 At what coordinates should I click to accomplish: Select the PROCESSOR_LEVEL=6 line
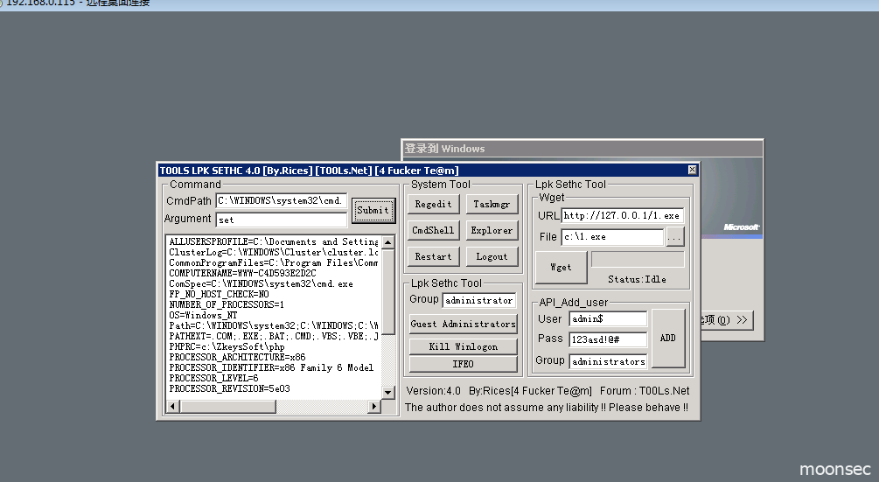point(213,378)
